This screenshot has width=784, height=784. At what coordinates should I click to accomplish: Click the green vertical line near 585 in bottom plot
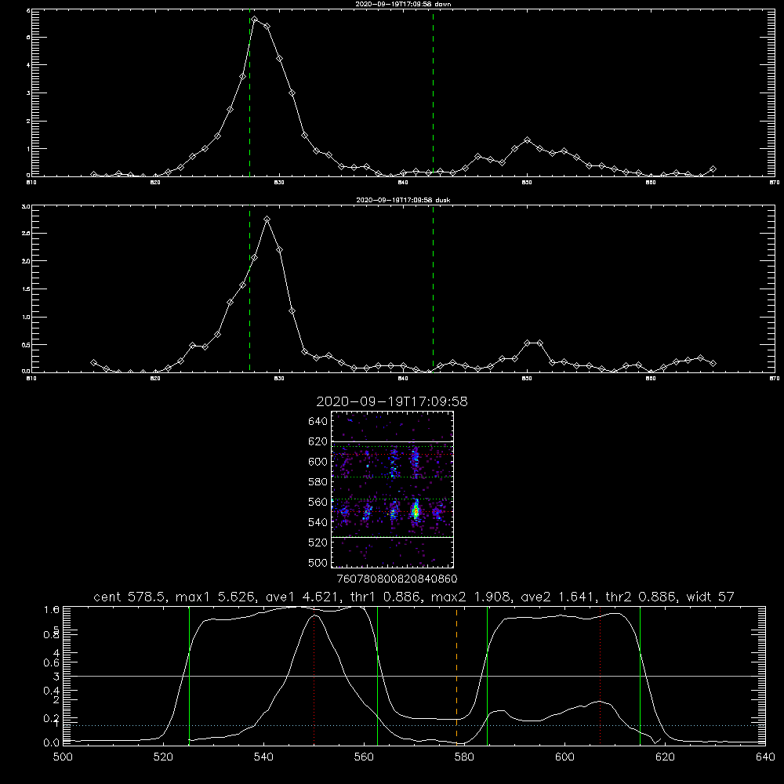click(487, 676)
